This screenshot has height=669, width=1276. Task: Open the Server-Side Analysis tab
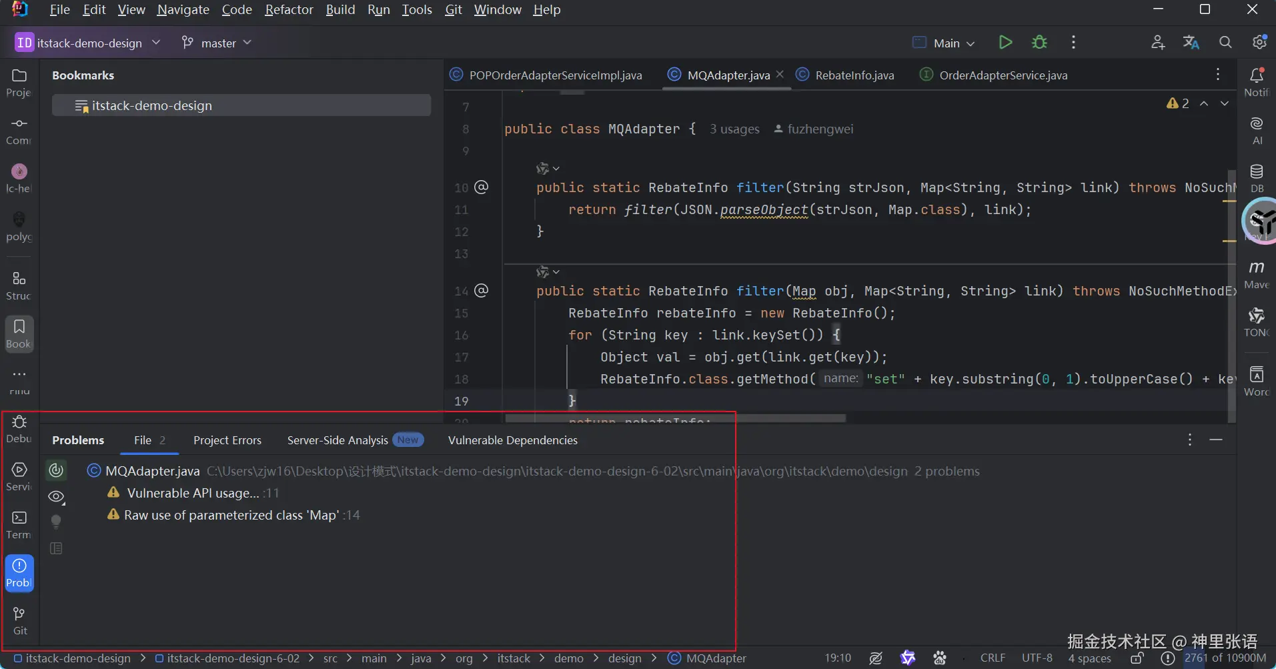pos(356,440)
